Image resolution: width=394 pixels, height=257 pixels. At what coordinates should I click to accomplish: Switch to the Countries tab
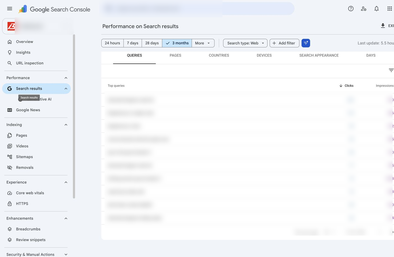(219, 55)
